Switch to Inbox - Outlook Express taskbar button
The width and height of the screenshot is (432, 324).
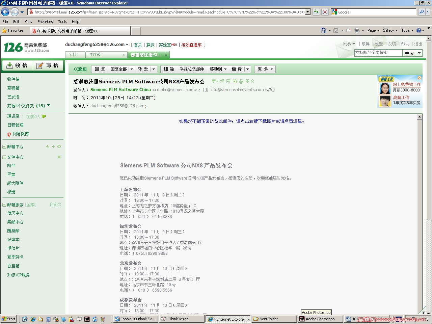pos(135,319)
